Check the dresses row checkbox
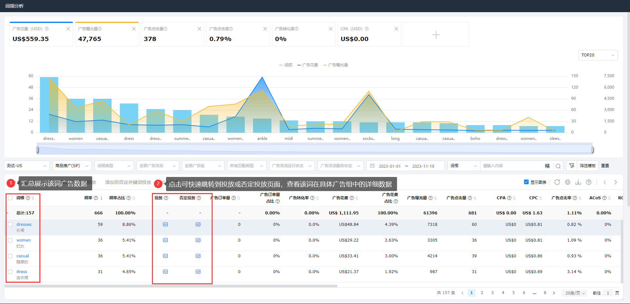Image resolution: width=630 pixels, height=304 pixels. [x=10, y=225]
